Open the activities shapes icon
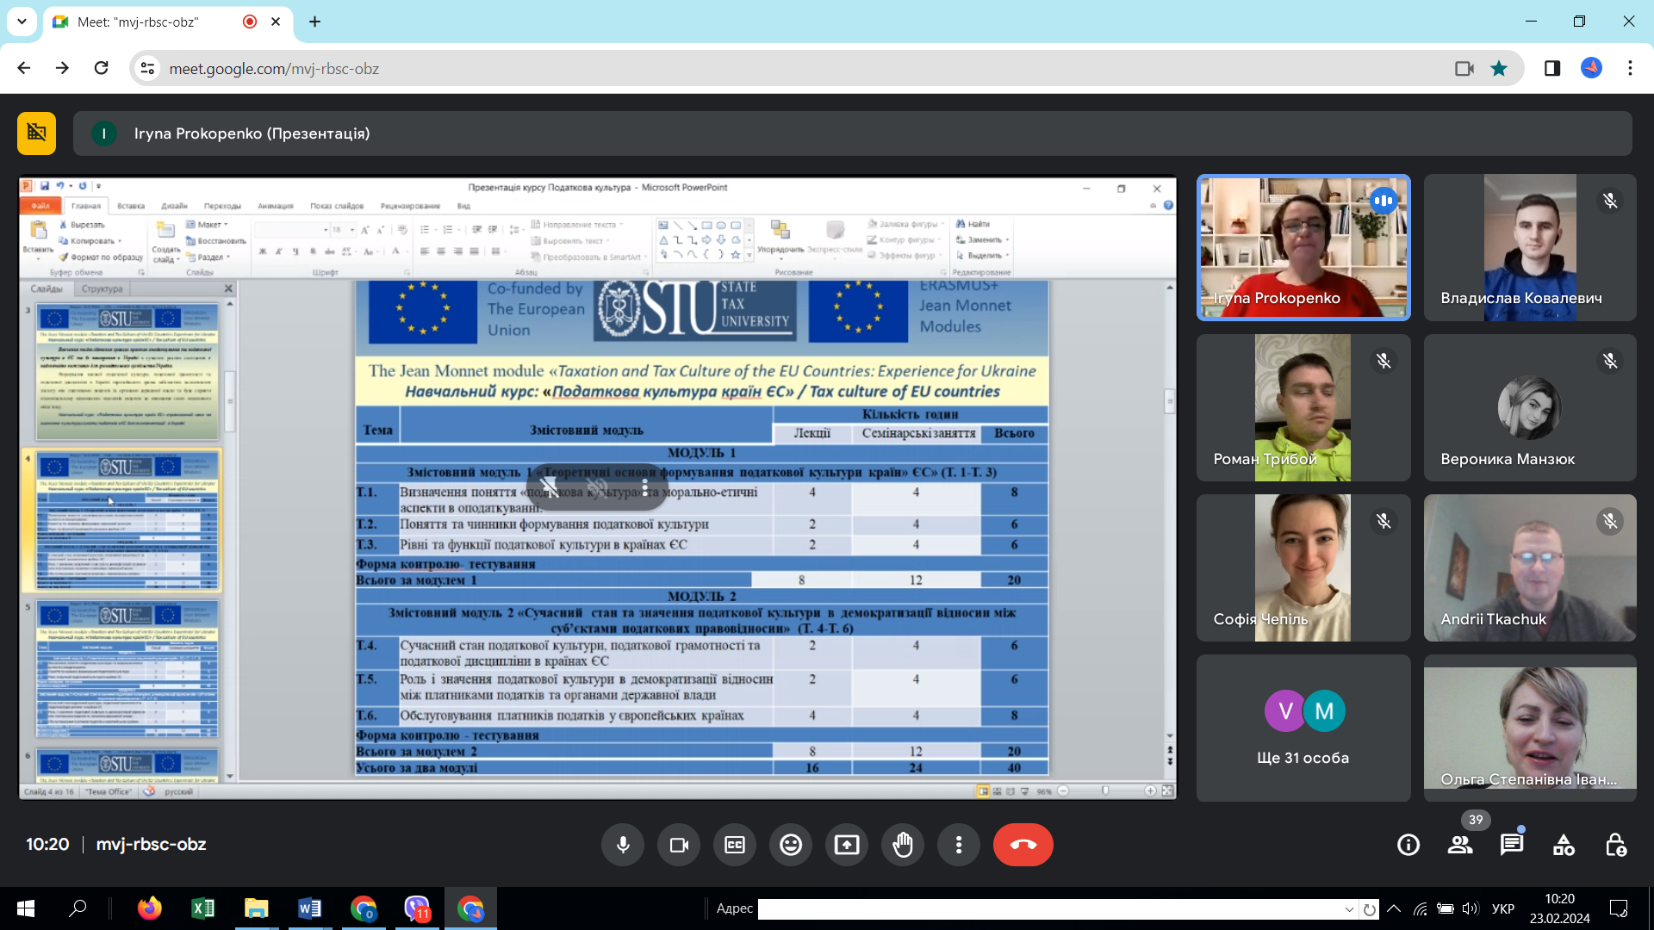1654x930 pixels. click(1564, 845)
